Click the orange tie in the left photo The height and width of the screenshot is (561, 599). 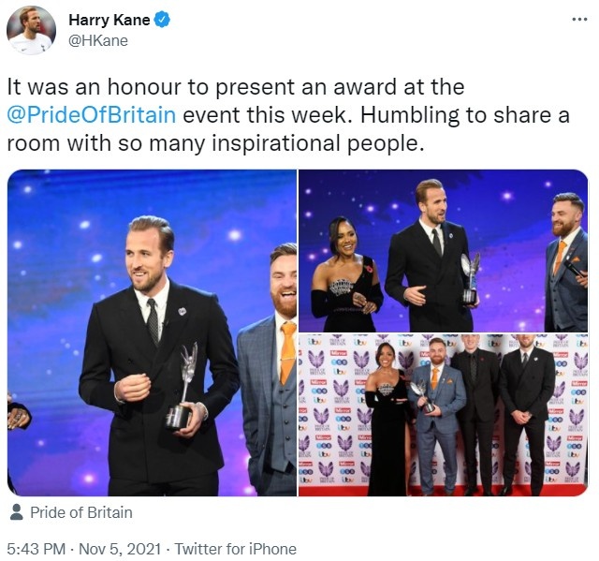point(287,351)
